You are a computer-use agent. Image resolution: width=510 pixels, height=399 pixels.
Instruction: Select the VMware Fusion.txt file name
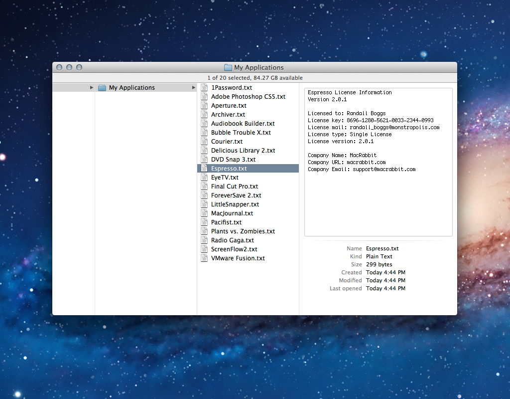point(238,258)
